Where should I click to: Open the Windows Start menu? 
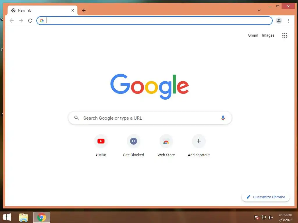(x=7, y=217)
